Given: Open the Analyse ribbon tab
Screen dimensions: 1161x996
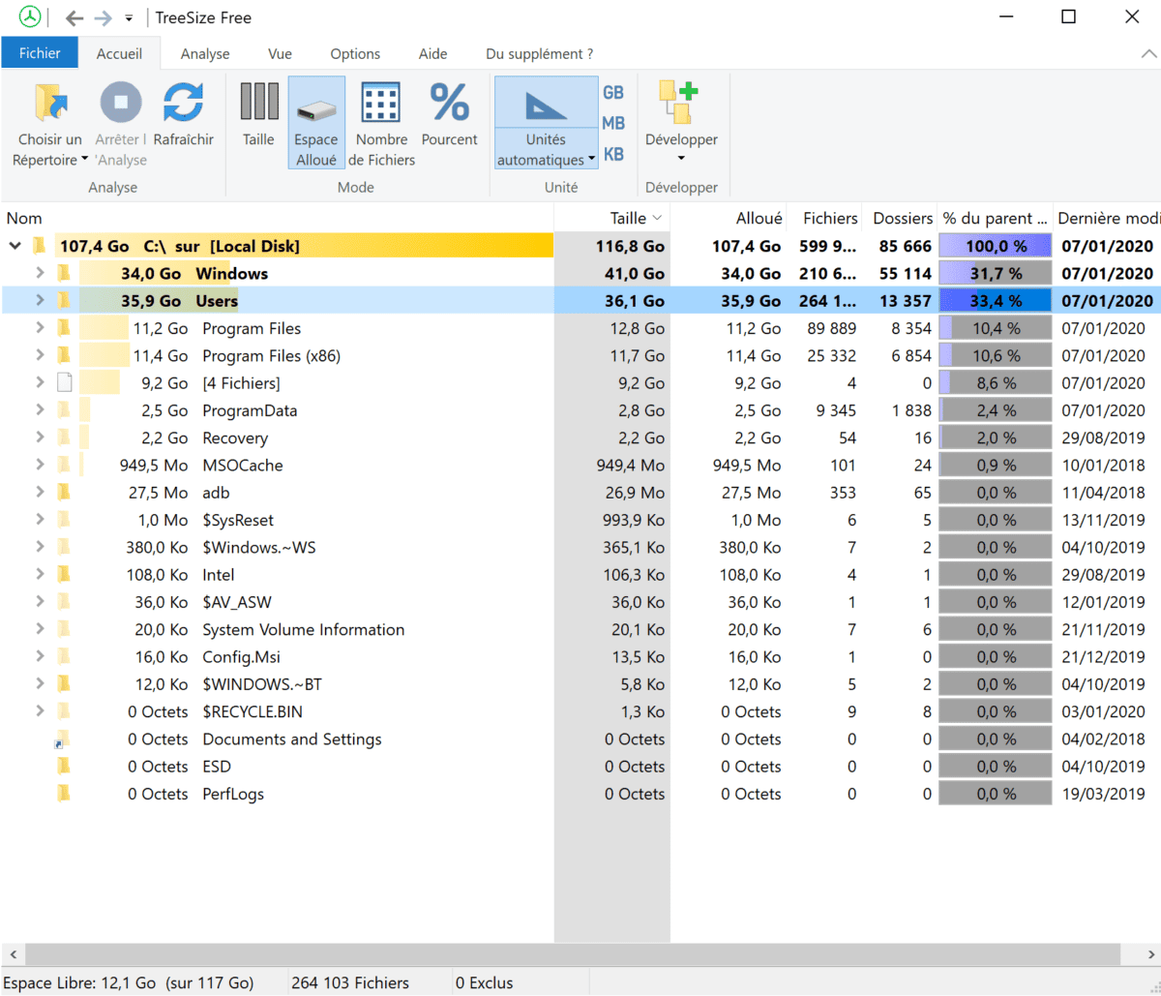Looking at the screenshot, I should coord(205,54).
